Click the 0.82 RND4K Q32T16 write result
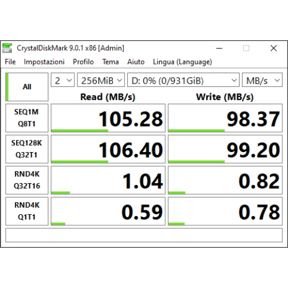288x288 pixels. point(225,180)
